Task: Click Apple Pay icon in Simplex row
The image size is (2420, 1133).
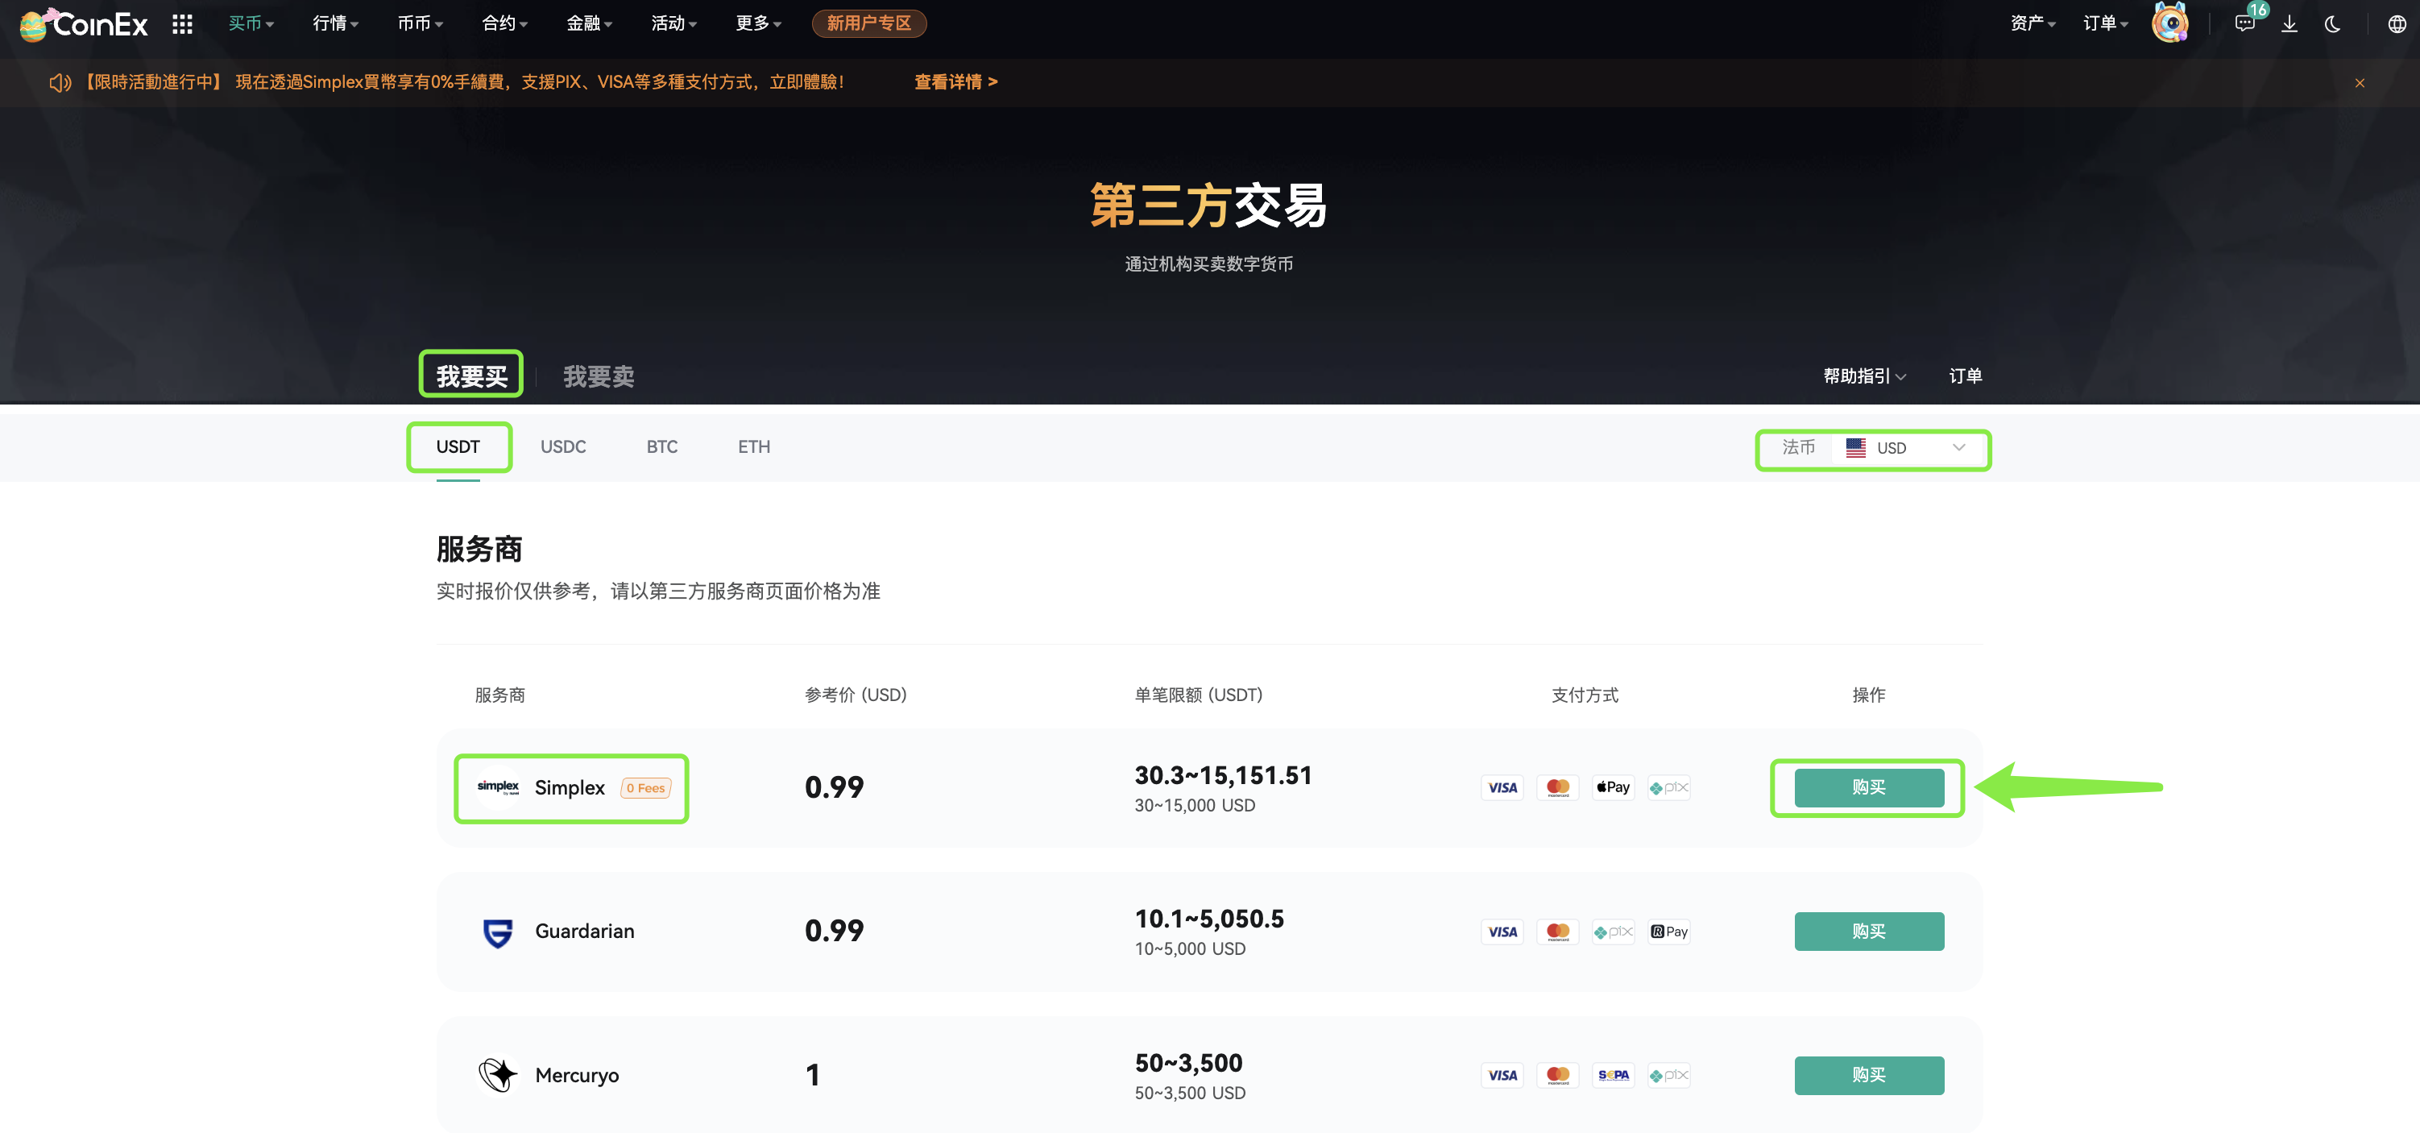Action: (1613, 787)
